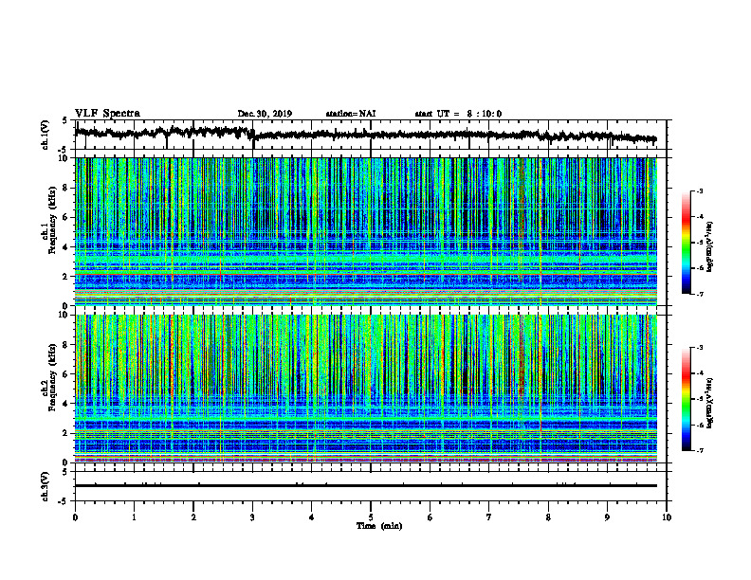Click "-5" on the ch.1 color bar
751x580 pixels.
coord(699,243)
